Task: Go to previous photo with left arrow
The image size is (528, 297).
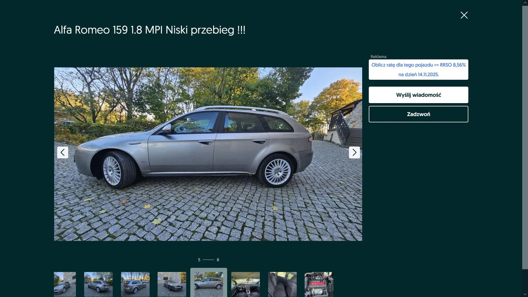Action: tap(63, 152)
